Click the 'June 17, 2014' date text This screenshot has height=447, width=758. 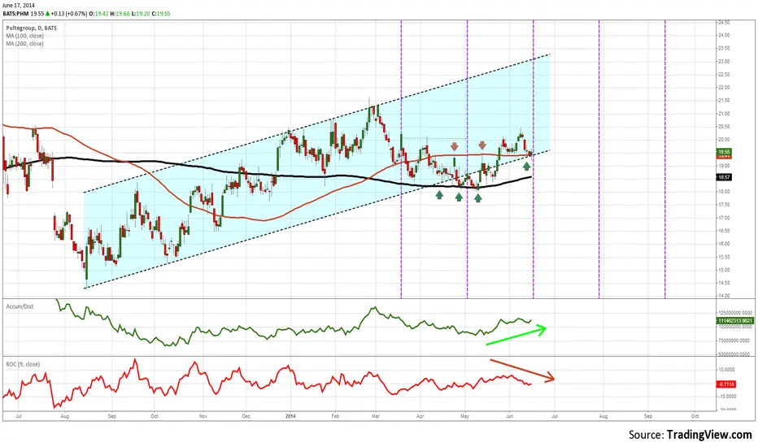[x=19, y=6]
